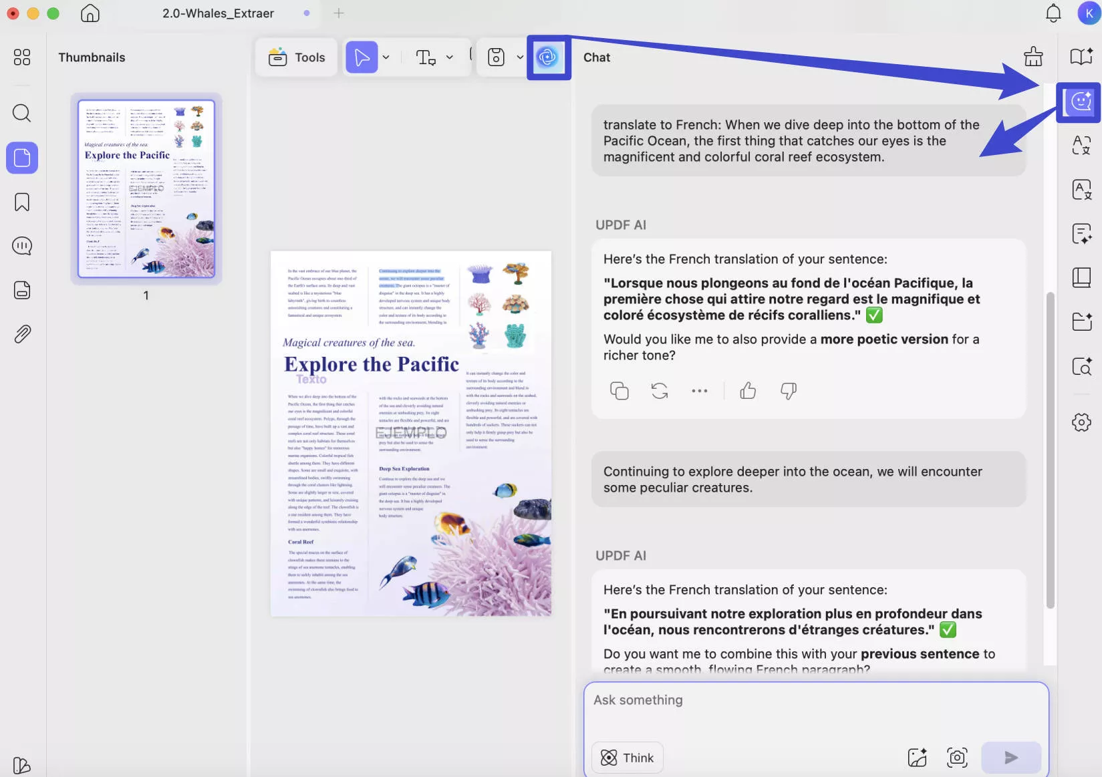The height and width of the screenshot is (777, 1102).
Task: Open the translate icon in right sidebar
Action: pos(1081,145)
